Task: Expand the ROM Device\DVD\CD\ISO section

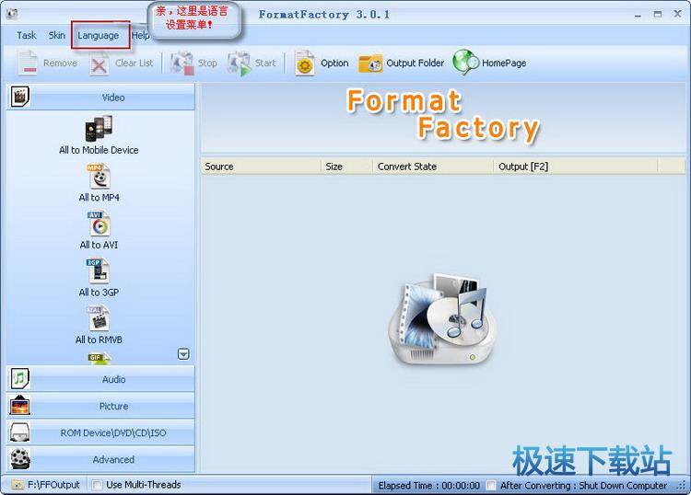Action: click(100, 432)
